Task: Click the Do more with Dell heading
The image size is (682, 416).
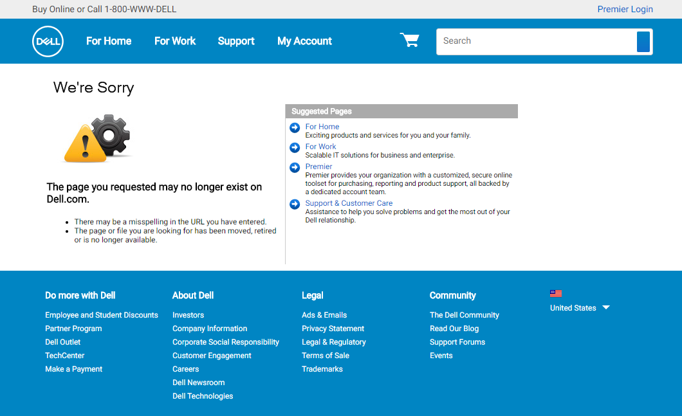Action: click(x=80, y=296)
